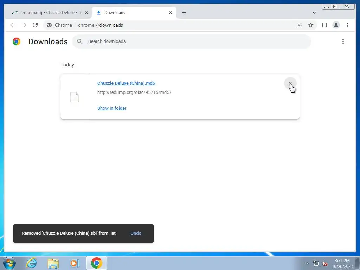Click the muted volume tray icon

[x=324, y=263]
